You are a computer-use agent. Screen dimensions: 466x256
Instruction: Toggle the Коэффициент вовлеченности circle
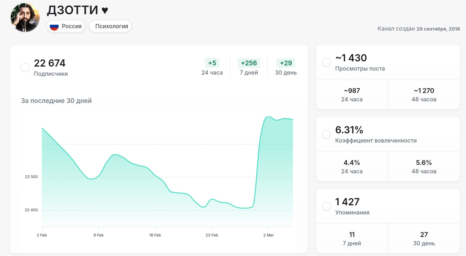(x=326, y=134)
